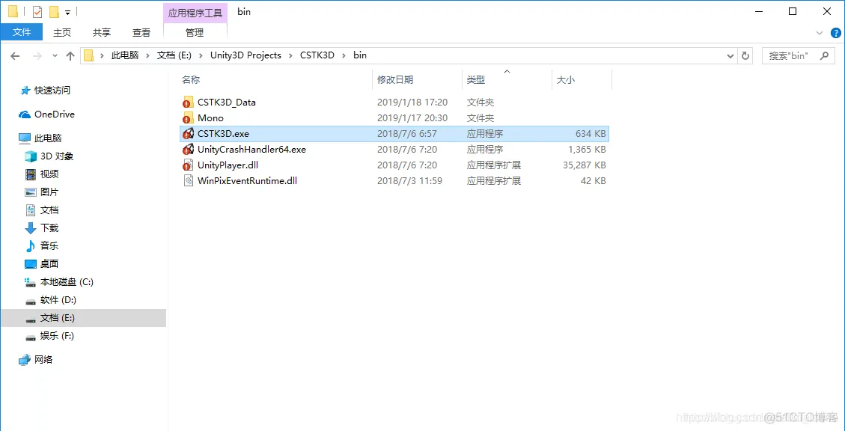Select the Mono folder icon
Viewport: 845px width, 431px height.
pyautogui.click(x=188, y=118)
